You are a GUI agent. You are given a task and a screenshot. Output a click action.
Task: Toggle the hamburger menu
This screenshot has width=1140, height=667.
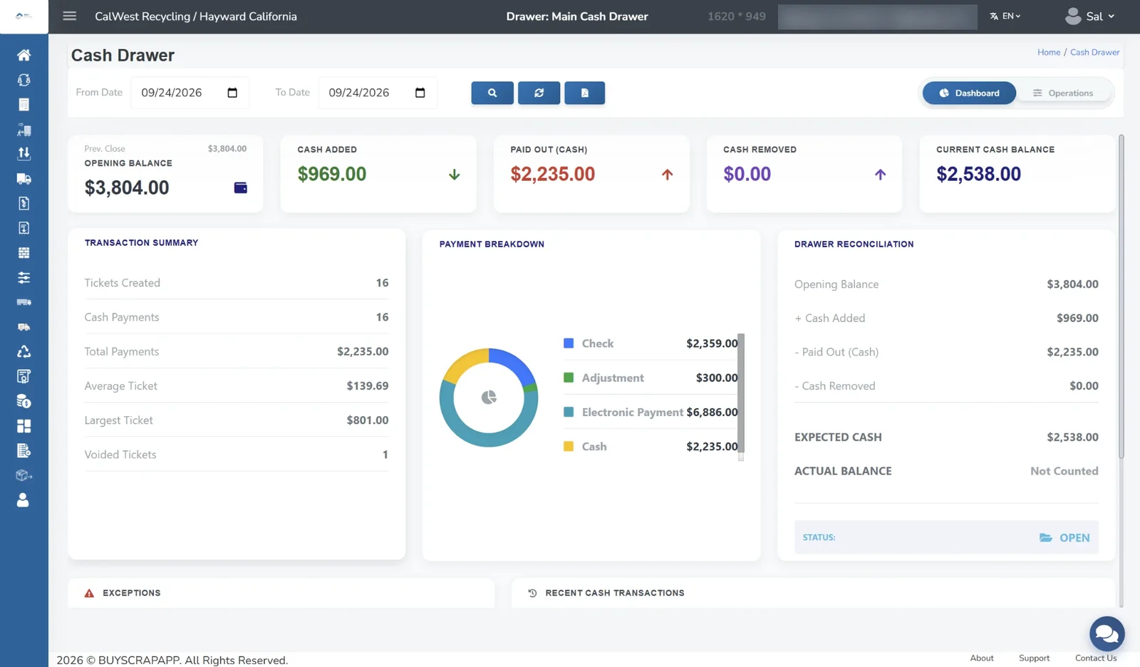pyautogui.click(x=69, y=16)
